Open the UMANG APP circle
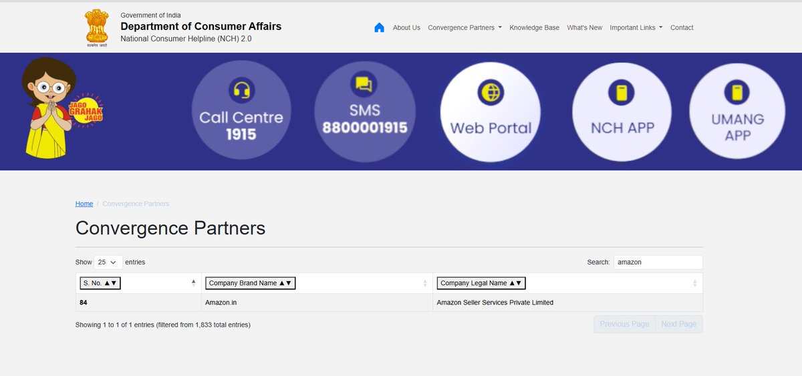This screenshot has height=376, width=802. (x=738, y=111)
